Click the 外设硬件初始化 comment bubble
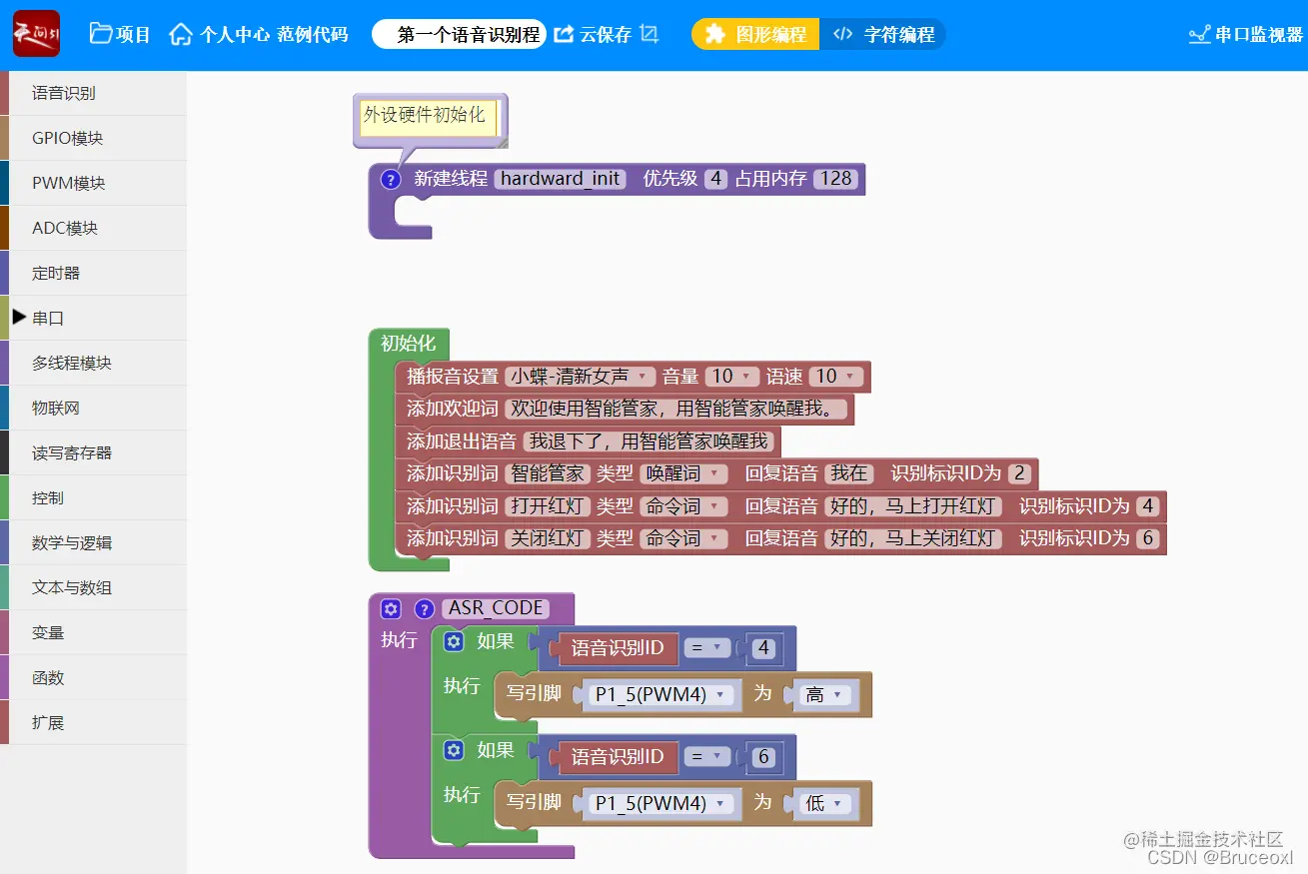The image size is (1308, 874). pos(430,119)
